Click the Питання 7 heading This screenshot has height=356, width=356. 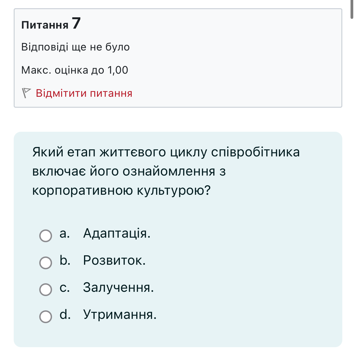(51, 24)
